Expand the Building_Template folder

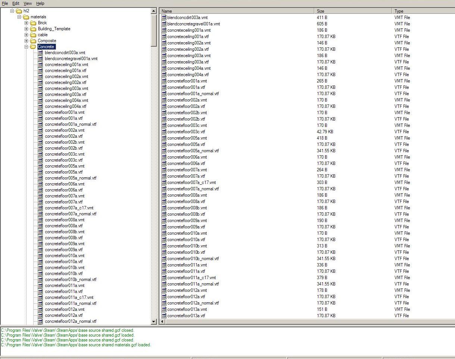coord(25,29)
